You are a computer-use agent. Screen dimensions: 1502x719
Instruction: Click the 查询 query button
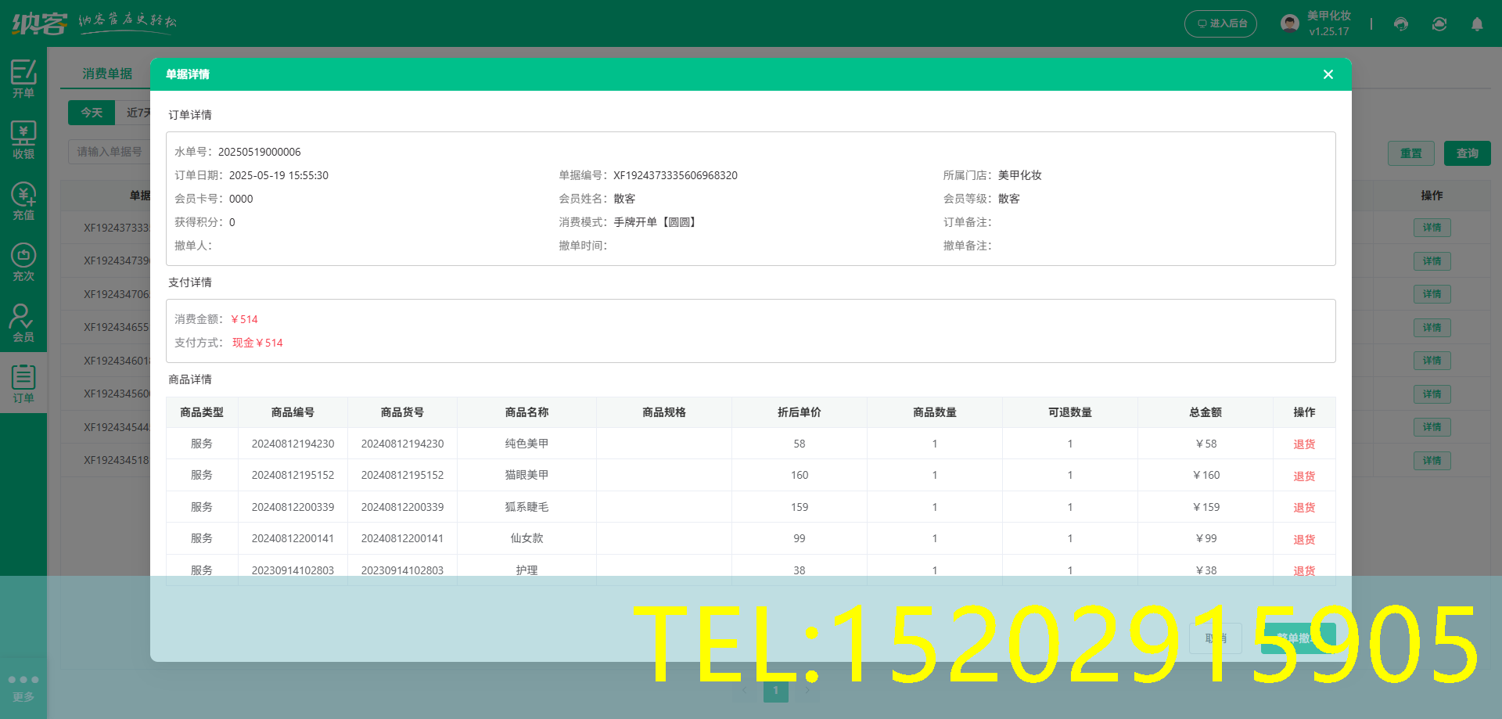point(1467,153)
